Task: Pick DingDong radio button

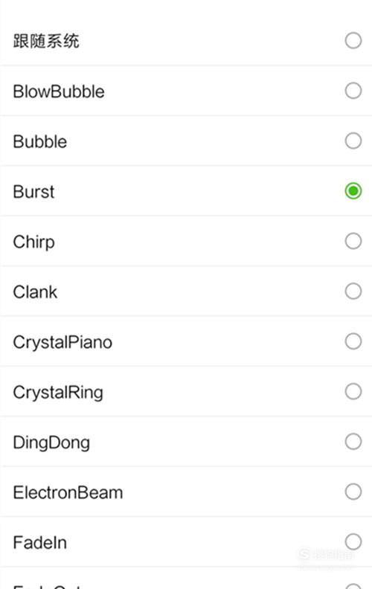Action: pos(353,442)
